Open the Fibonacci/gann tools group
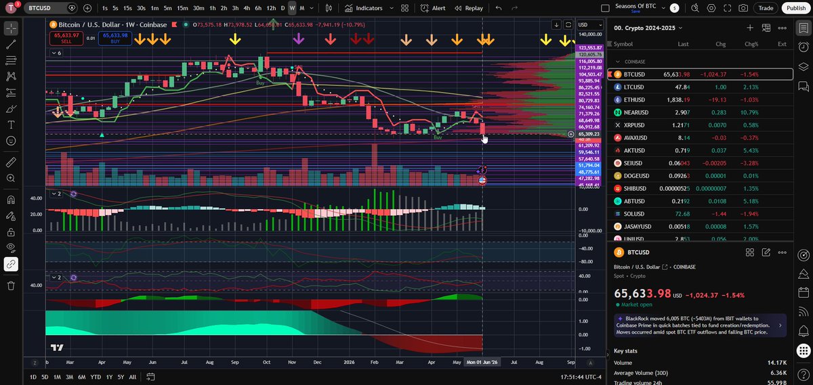 point(11,61)
